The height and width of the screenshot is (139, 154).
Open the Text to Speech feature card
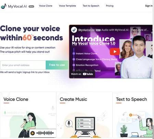pyautogui.click(x=133, y=115)
